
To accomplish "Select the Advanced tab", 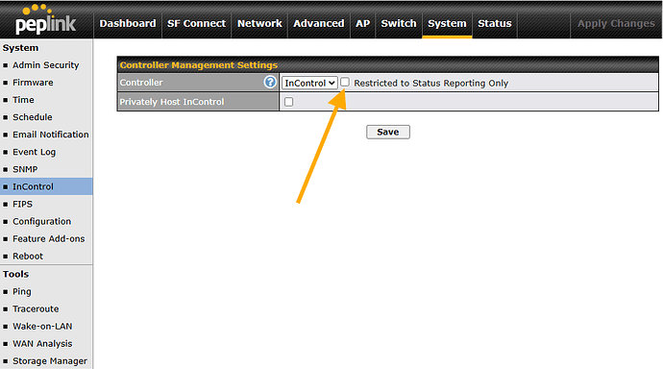I will pos(319,24).
